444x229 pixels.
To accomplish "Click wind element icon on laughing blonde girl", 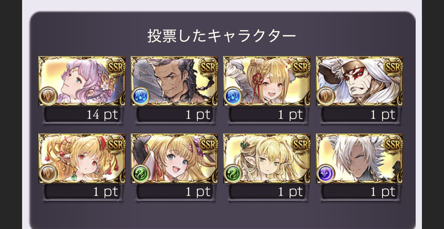I will click(140, 174).
